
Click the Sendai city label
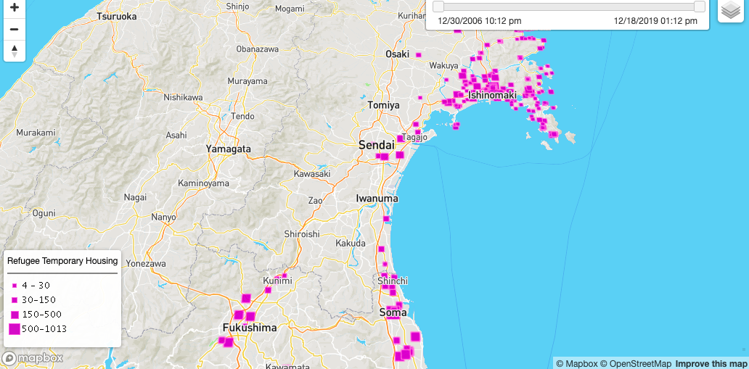[377, 145]
